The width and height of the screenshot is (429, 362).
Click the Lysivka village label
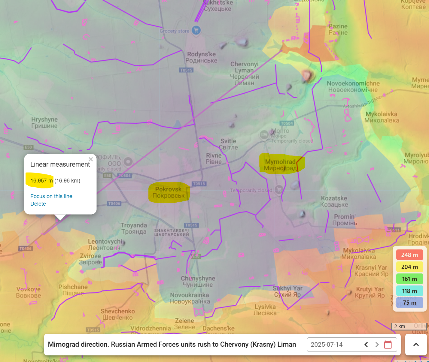coord(265,310)
